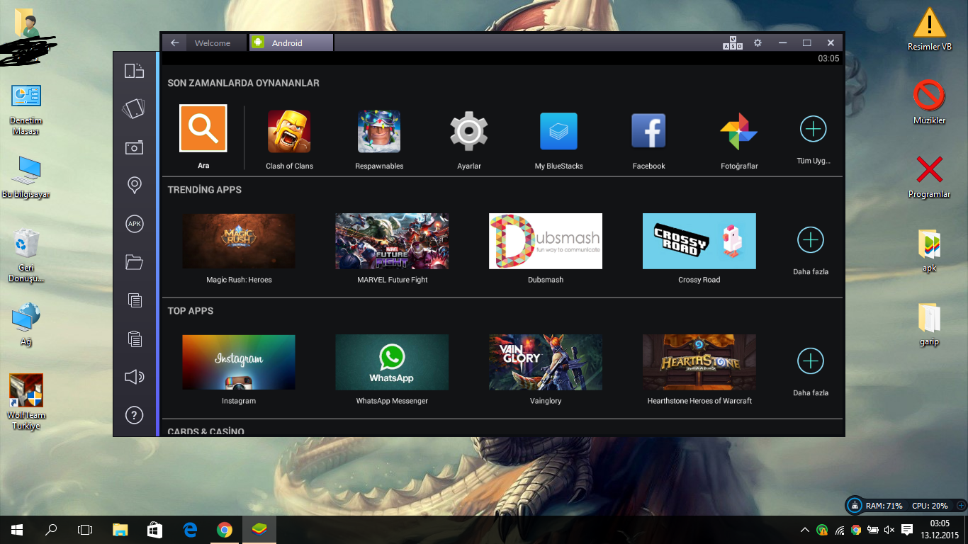Launch Google Chrome from the taskbar
The height and width of the screenshot is (544, 968).
(x=225, y=530)
